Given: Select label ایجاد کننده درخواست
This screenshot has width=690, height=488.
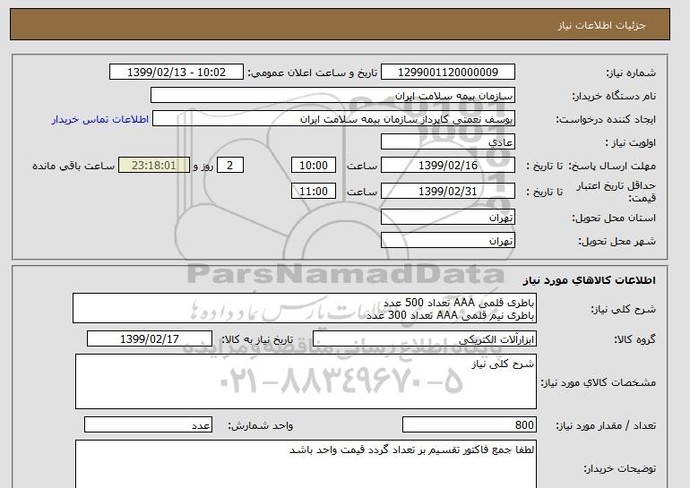Looking at the screenshot, I should [x=606, y=119].
